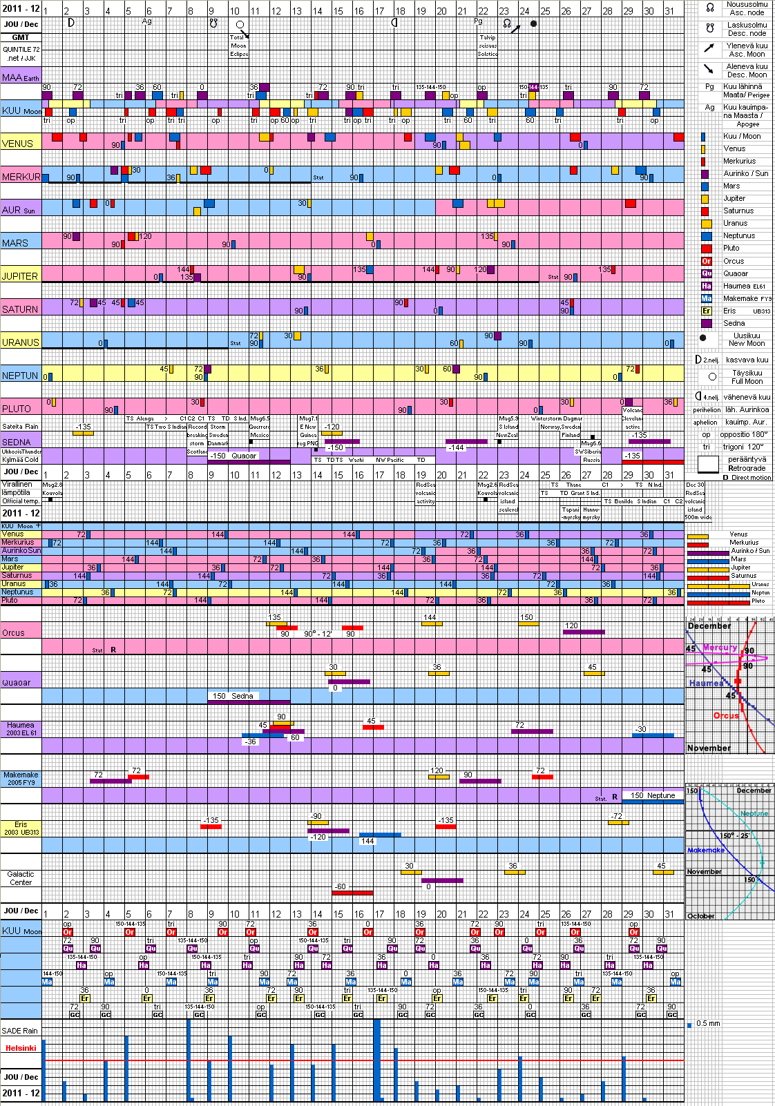Screen dimensions: 775x1106
Task: Click the purple Quaoar 'Qu' legend icon
Action: 706,273
